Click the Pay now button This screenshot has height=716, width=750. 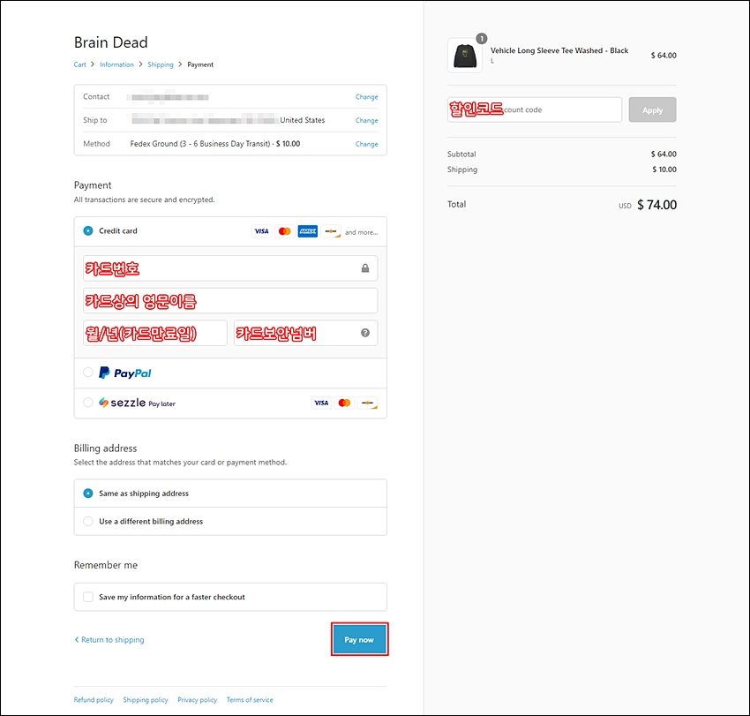pos(359,639)
